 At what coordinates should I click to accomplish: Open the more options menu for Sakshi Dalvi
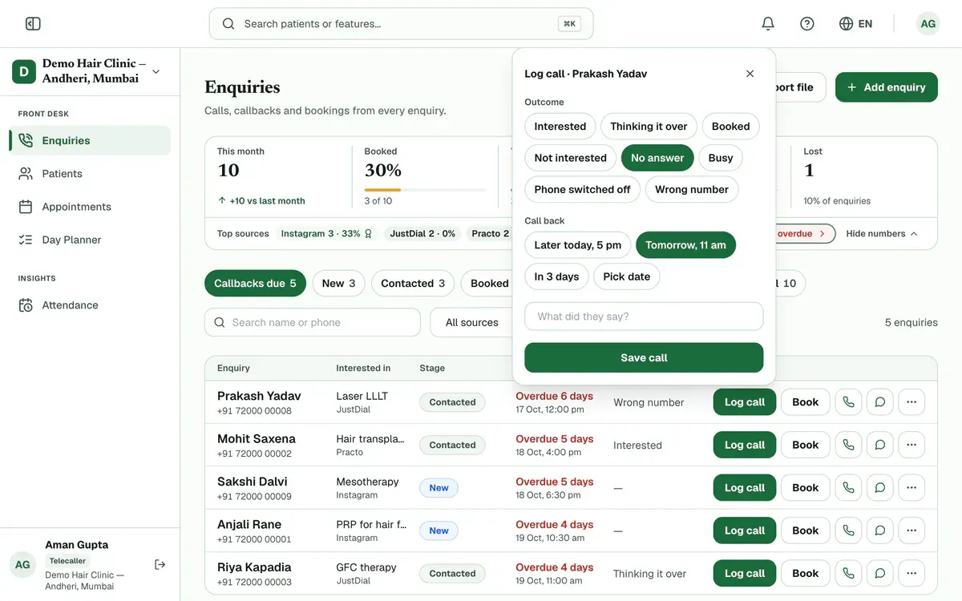point(911,488)
